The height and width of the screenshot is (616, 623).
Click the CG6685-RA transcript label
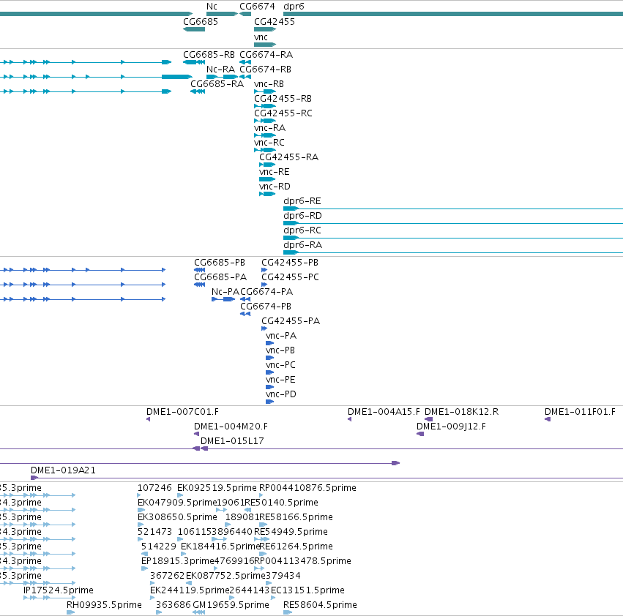[x=217, y=84]
